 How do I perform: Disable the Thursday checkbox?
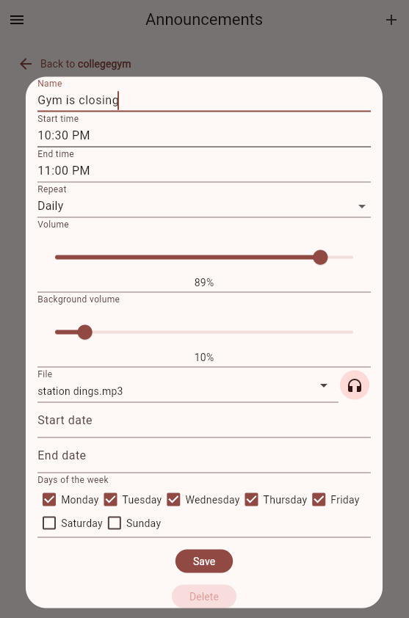click(x=251, y=499)
